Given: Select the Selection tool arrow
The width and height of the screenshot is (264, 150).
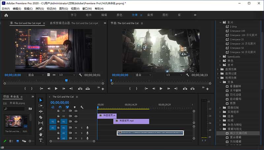Looking at the screenshot, I should point(41,100).
